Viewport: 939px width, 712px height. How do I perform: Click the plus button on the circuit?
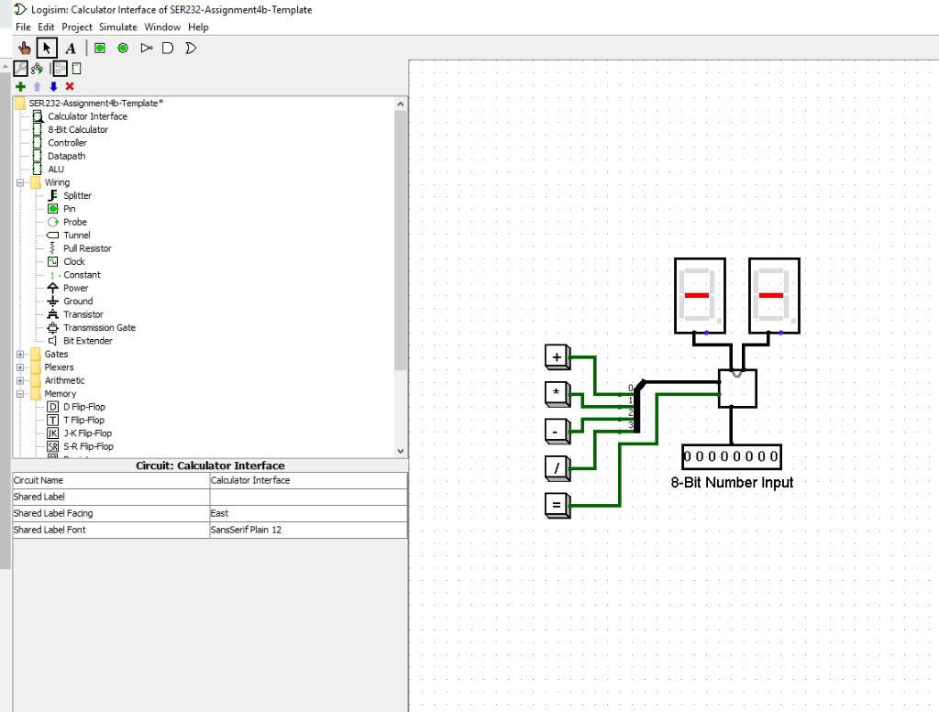[557, 356]
